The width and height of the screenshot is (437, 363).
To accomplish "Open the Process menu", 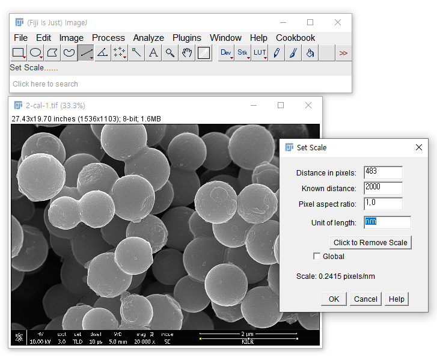I will click(108, 38).
